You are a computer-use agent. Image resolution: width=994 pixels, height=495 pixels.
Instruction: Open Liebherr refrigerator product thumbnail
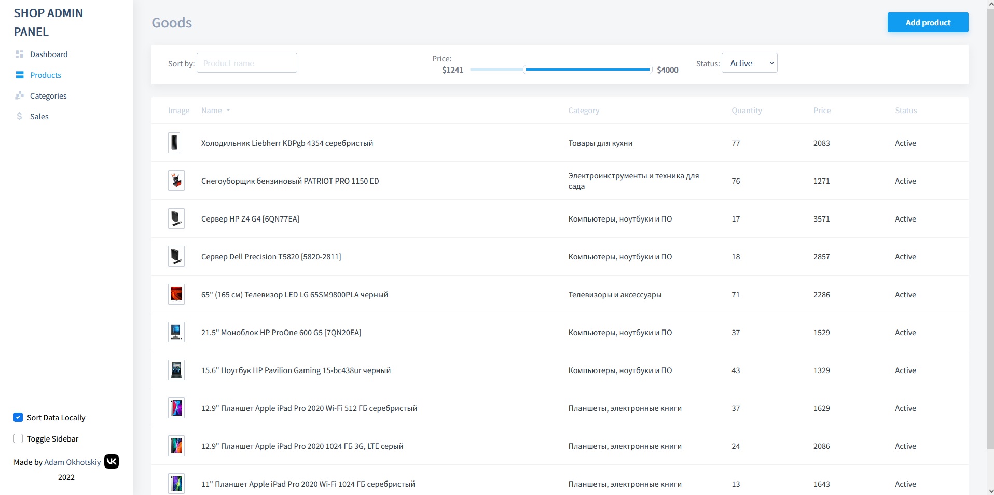click(x=174, y=143)
